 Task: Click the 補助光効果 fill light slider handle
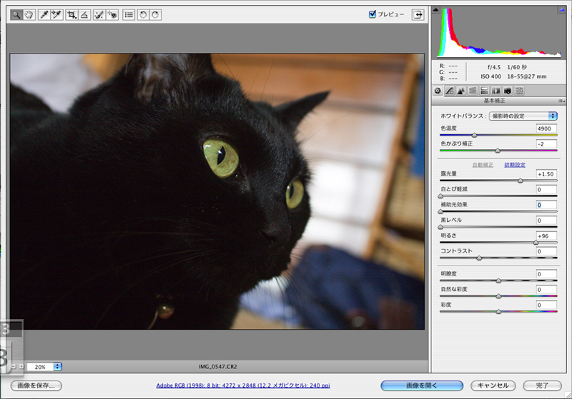coord(440,211)
